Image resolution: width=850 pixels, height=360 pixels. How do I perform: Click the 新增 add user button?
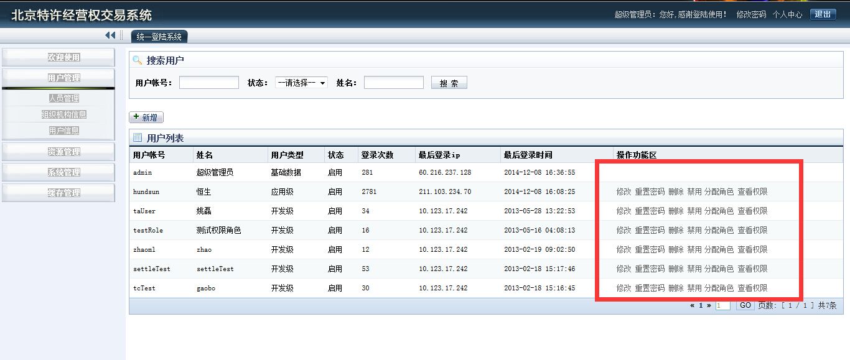[146, 118]
